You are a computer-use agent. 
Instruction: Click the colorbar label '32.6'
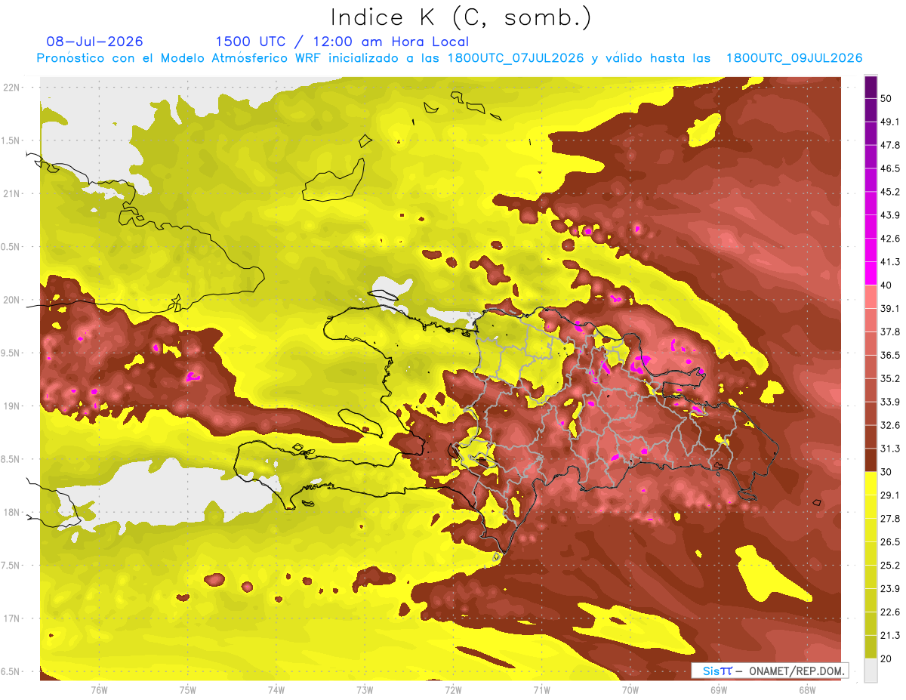(890, 425)
